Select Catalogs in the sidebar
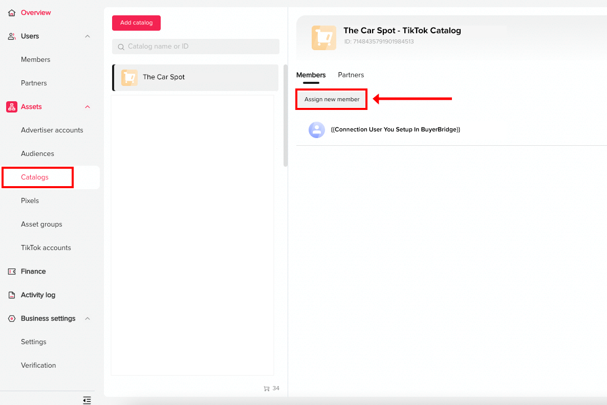Image resolution: width=607 pixels, height=405 pixels. (x=35, y=177)
